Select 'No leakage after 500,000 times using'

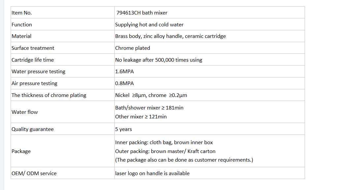pos(159,60)
